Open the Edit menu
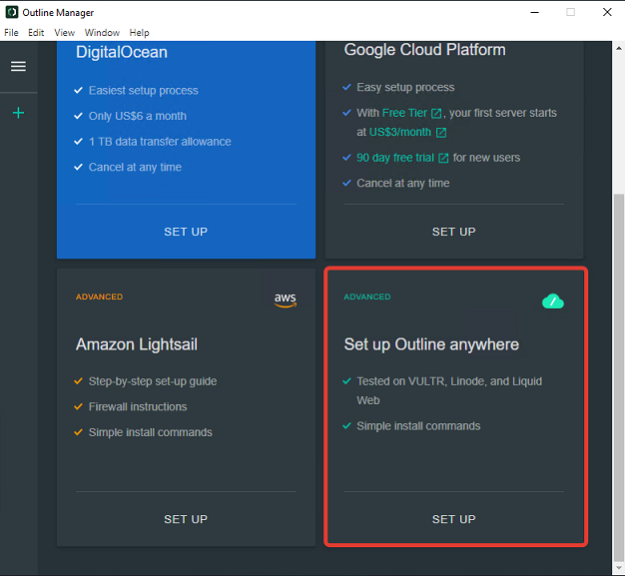The height and width of the screenshot is (576, 625). point(36,33)
